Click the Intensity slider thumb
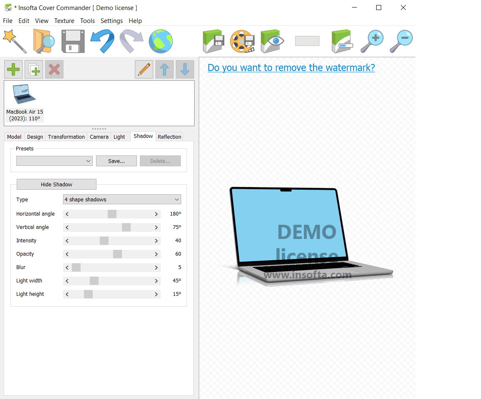Screen dimensions: 481x399 coord(104,241)
